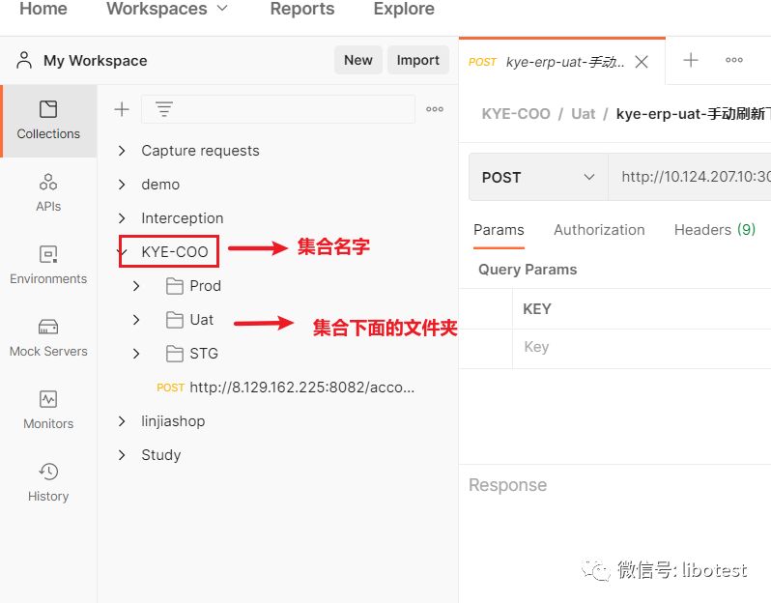Click the STG folder icon
This screenshot has height=603, width=771.
coord(175,354)
